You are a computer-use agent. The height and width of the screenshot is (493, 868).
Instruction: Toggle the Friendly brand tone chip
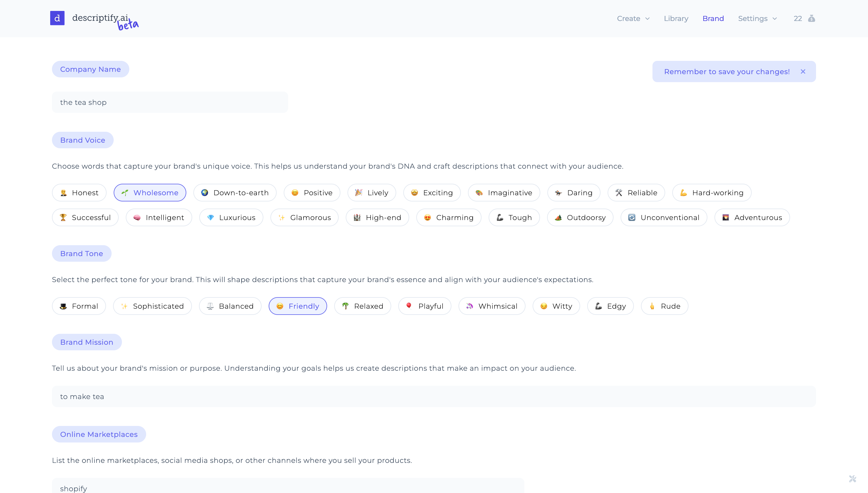(298, 306)
